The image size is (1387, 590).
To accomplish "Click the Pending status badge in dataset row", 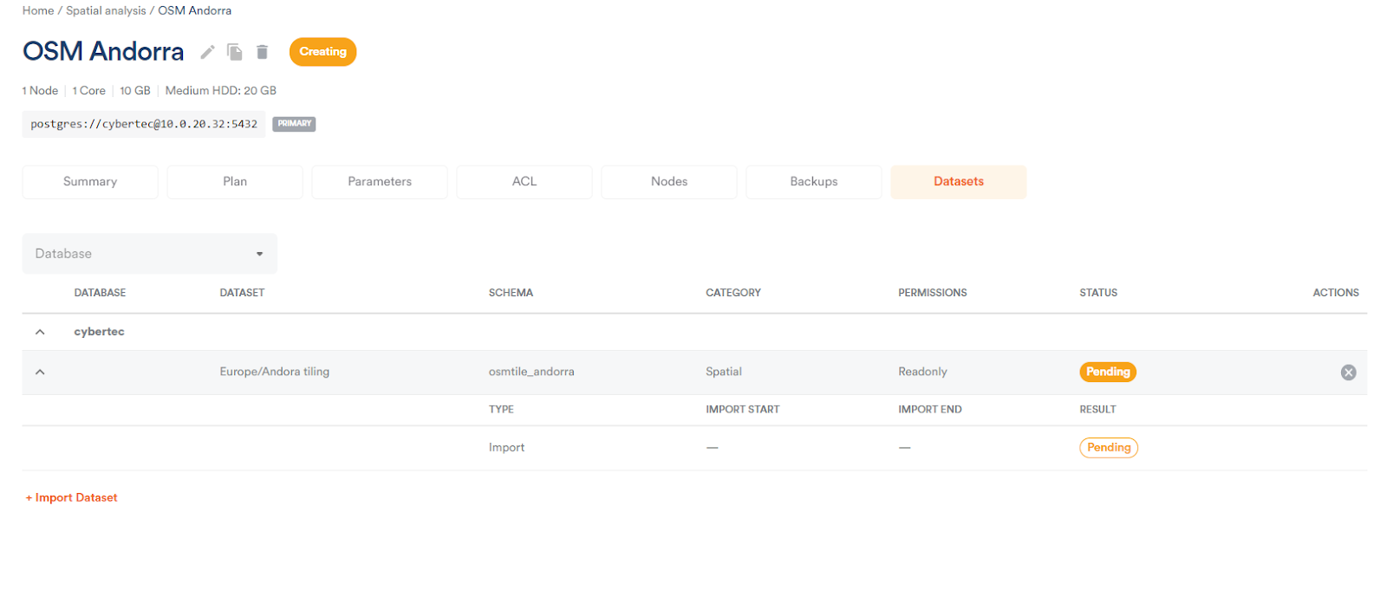I will click(x=1108, y=372).
